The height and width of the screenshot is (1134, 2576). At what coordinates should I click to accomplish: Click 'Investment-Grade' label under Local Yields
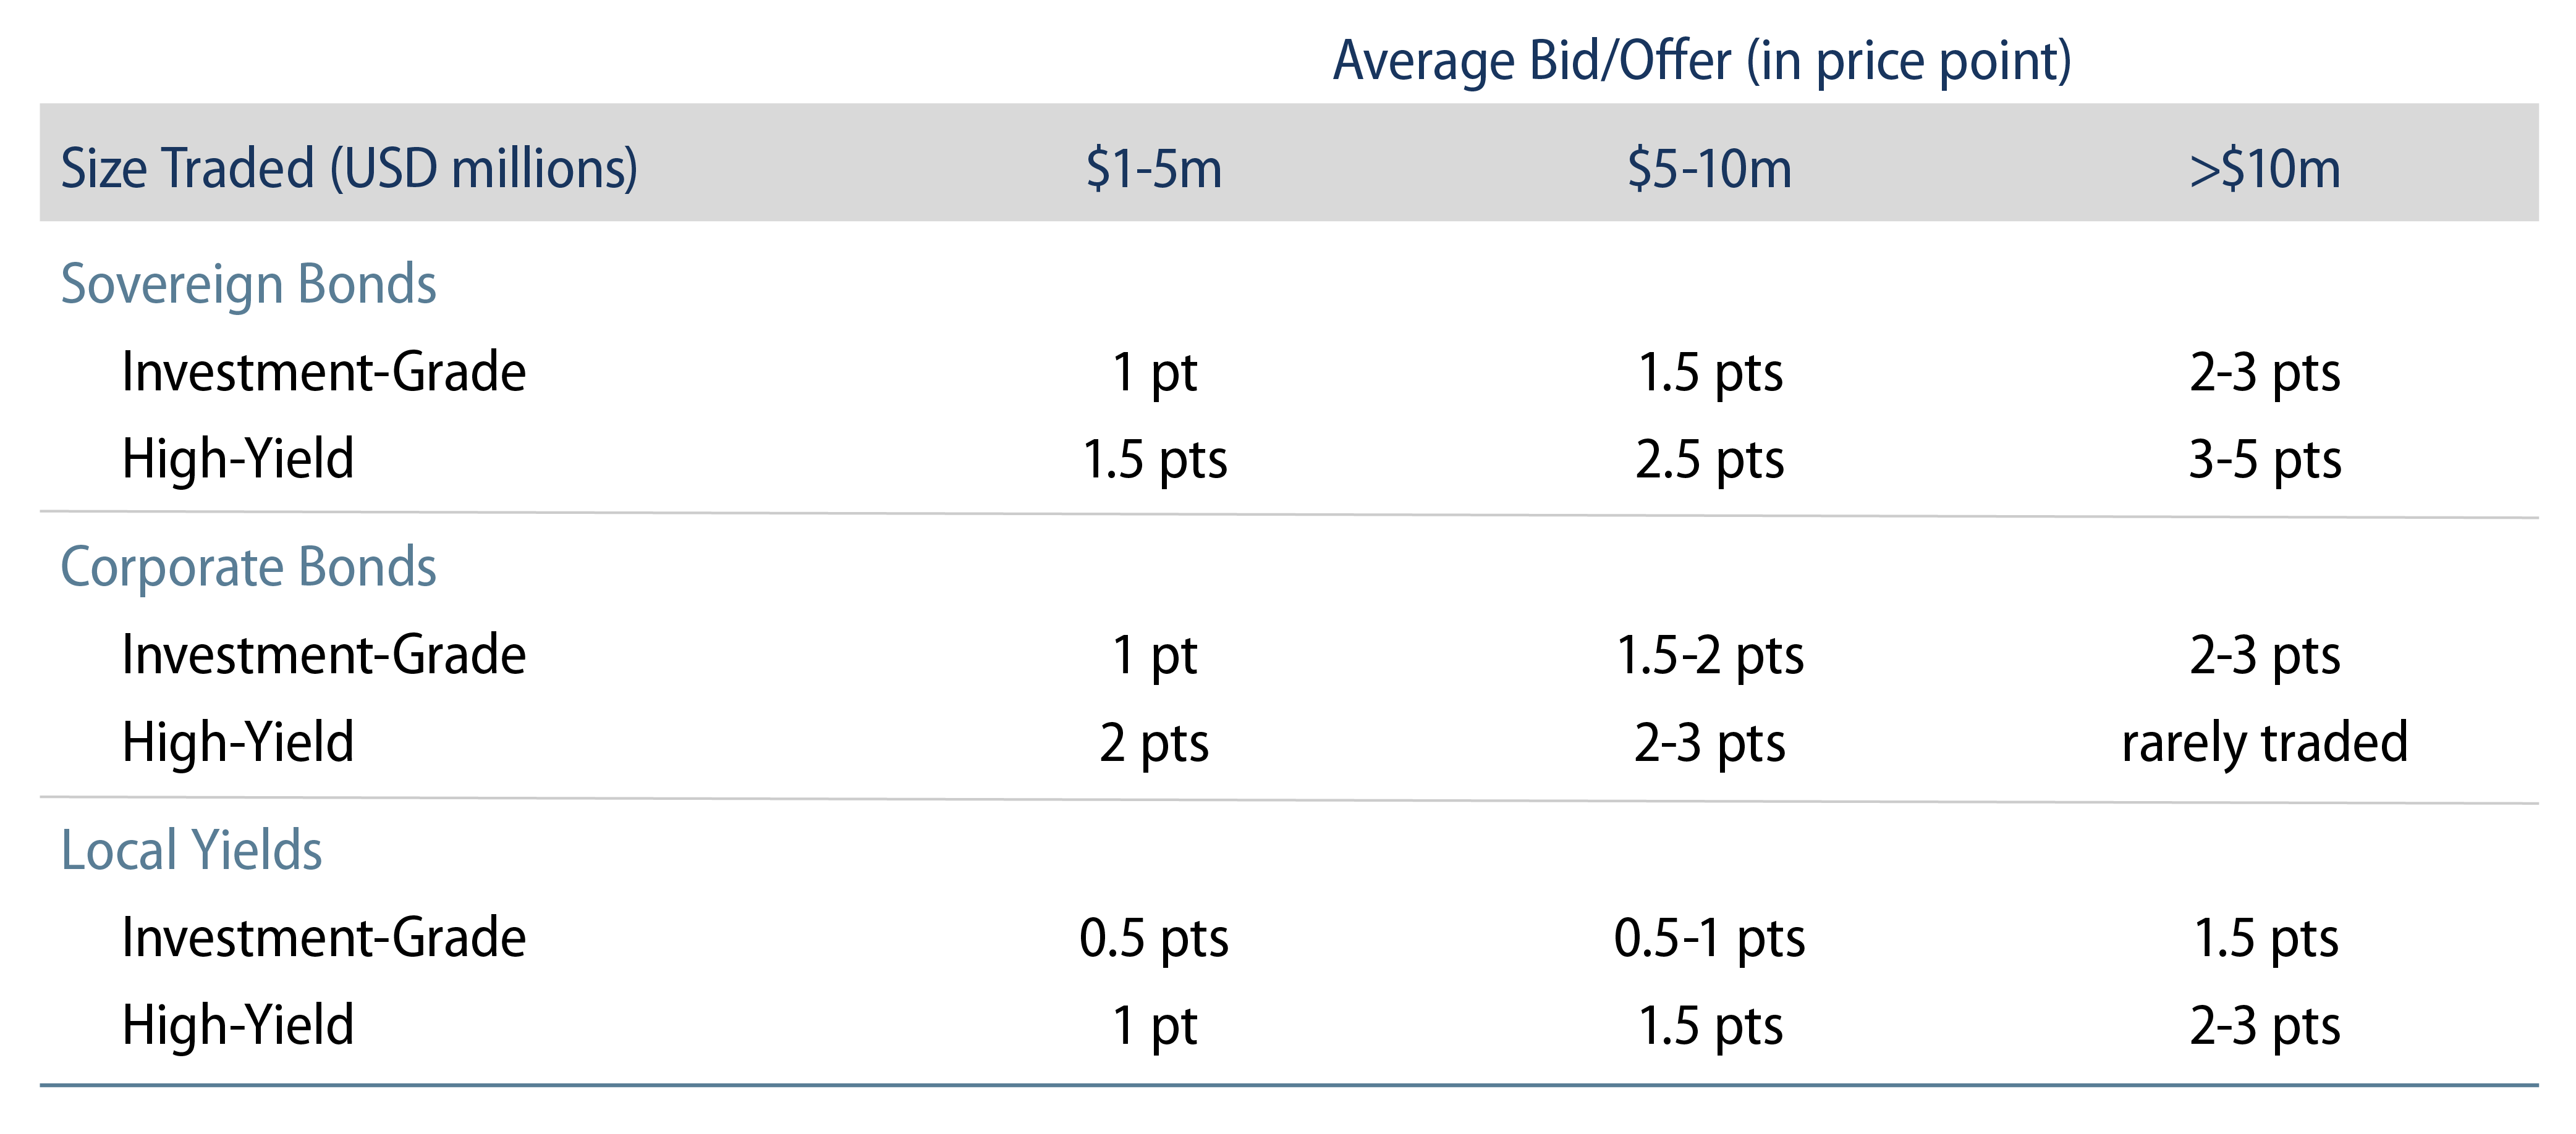pyautogui.click(x=323, y=938)
